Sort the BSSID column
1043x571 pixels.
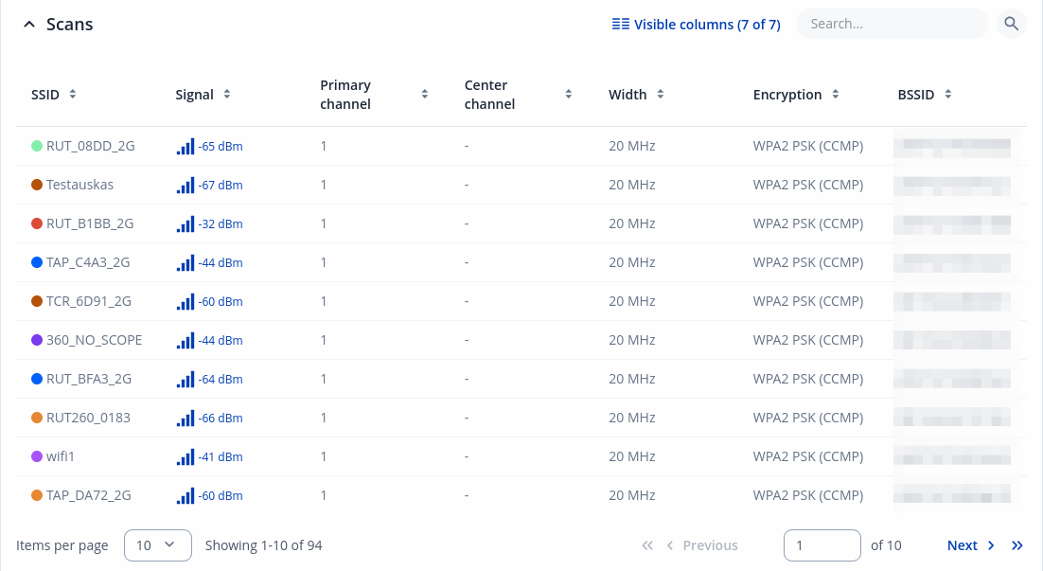pos(948,95)
